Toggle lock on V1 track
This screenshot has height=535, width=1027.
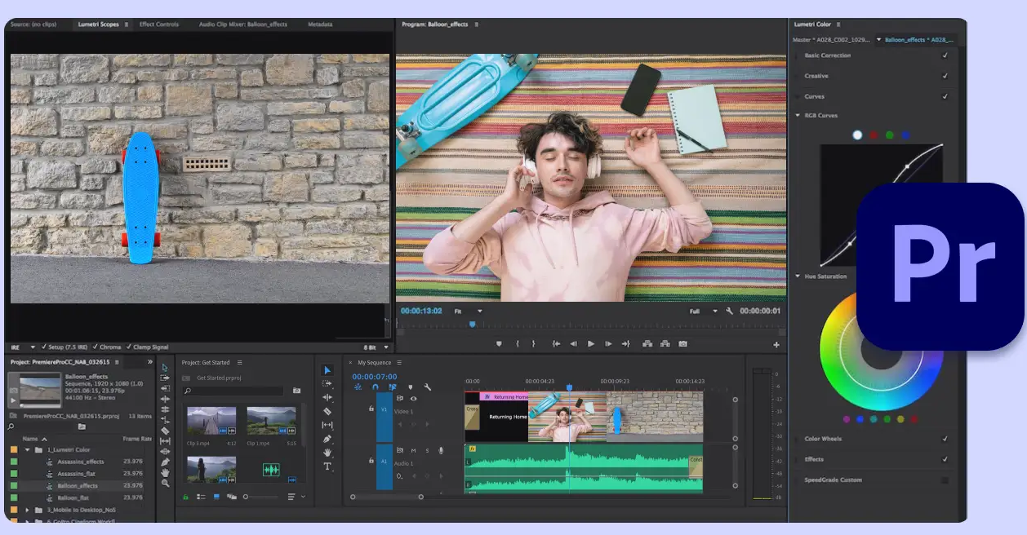tap(371, 409)
